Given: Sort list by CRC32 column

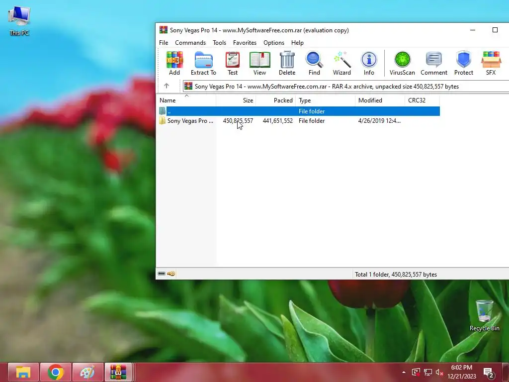Looking at the screenshot, I should [423, 100].
